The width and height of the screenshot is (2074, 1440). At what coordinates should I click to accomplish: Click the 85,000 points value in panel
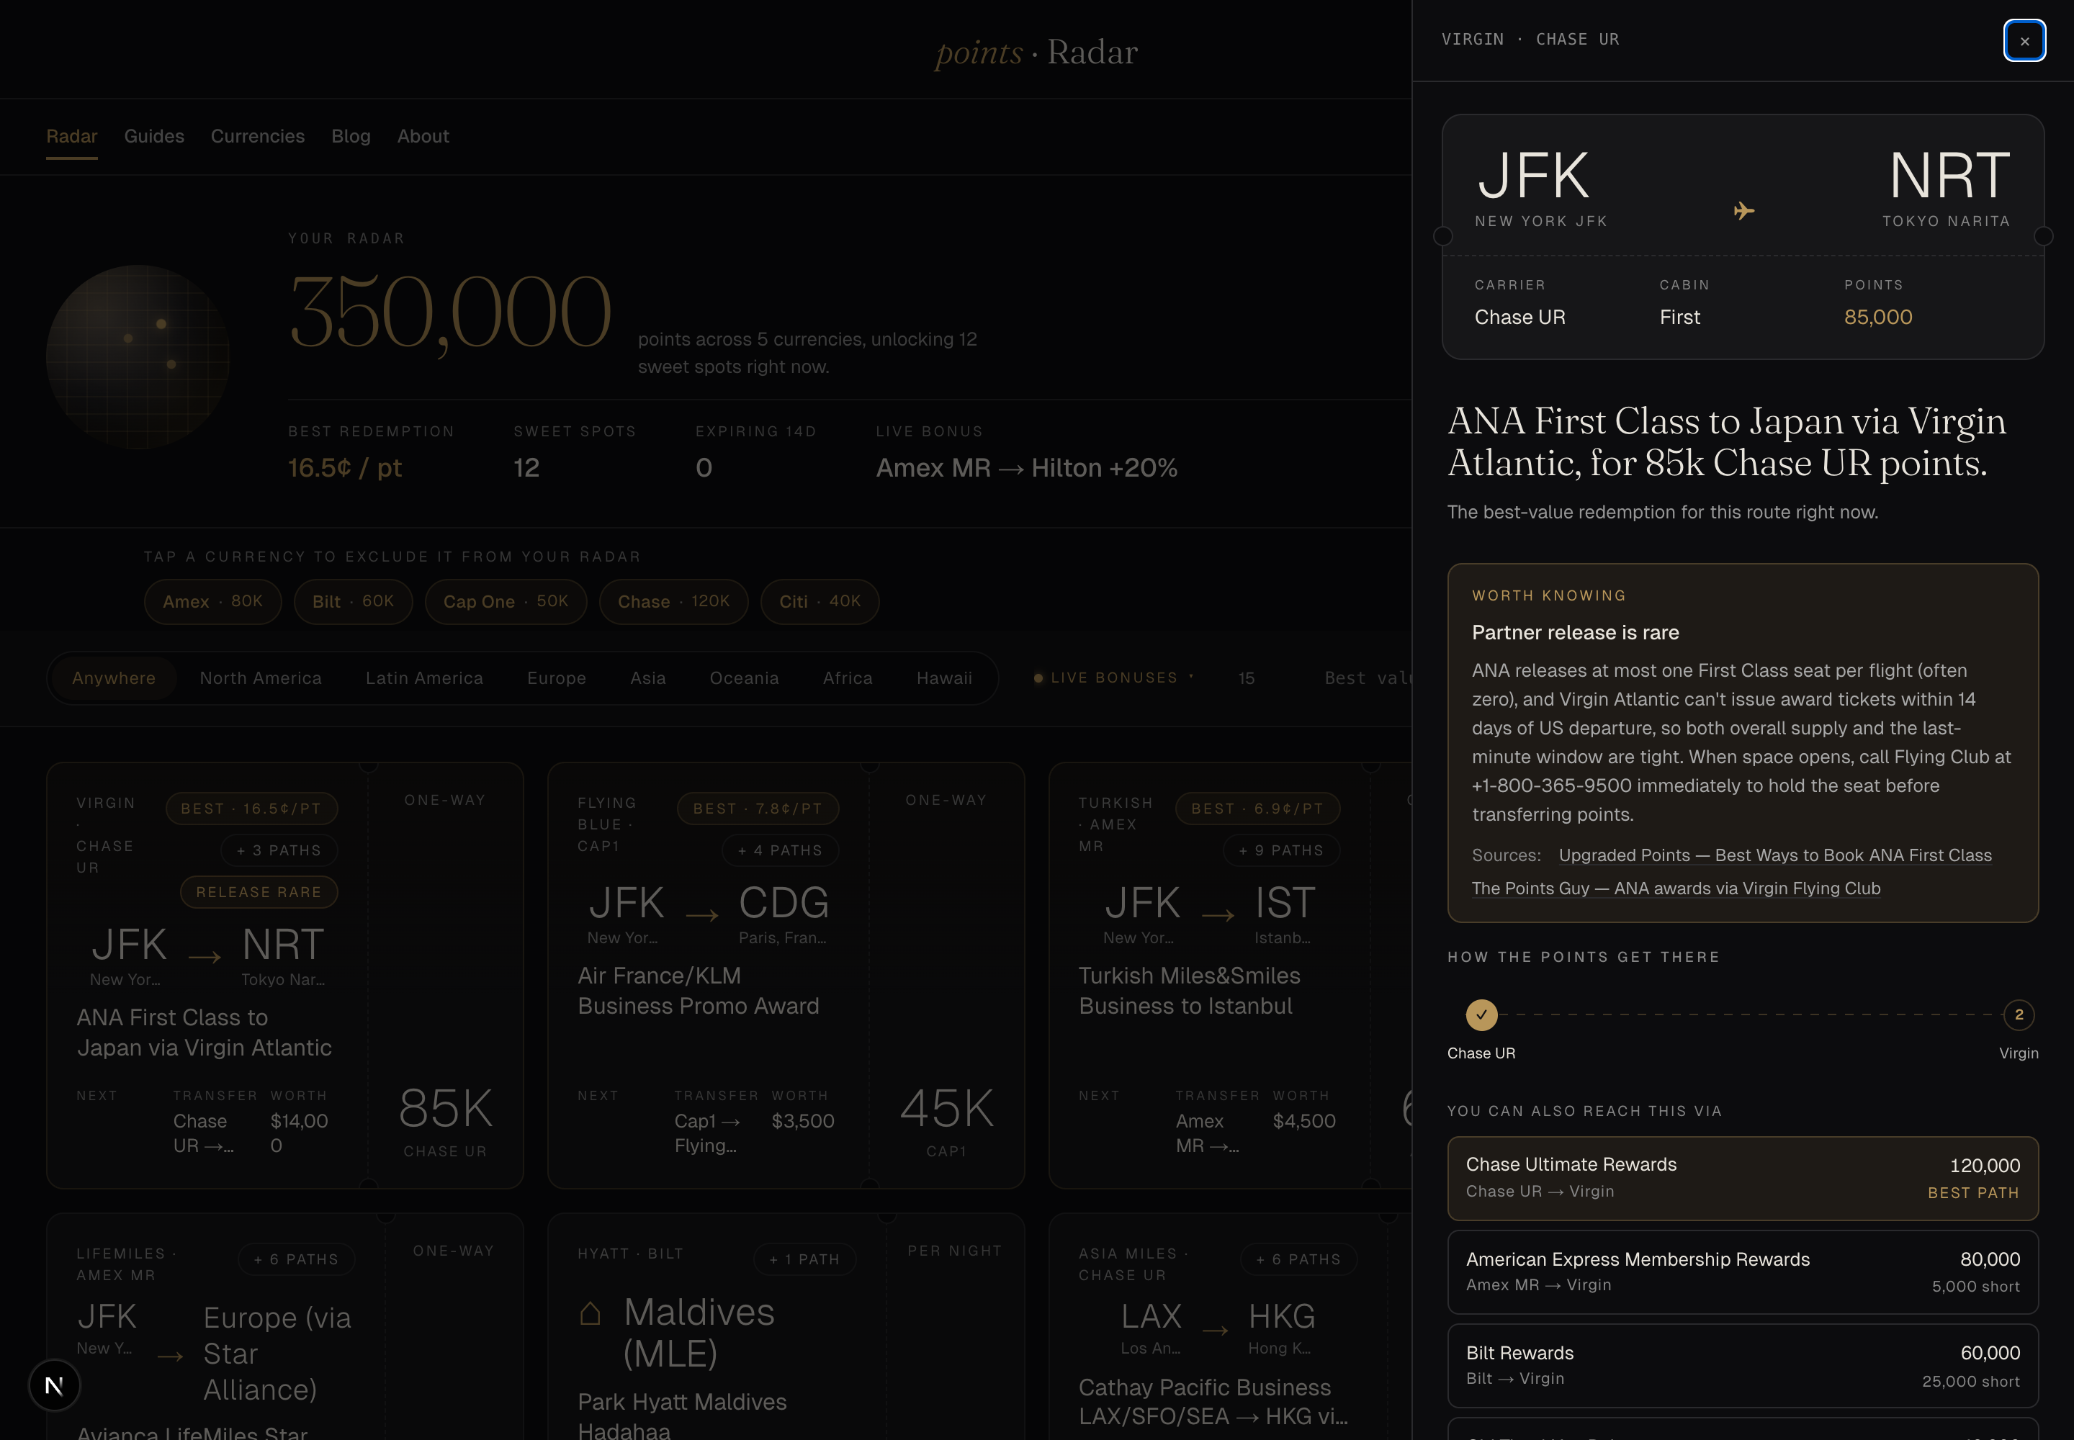[x=1877, y=317]
